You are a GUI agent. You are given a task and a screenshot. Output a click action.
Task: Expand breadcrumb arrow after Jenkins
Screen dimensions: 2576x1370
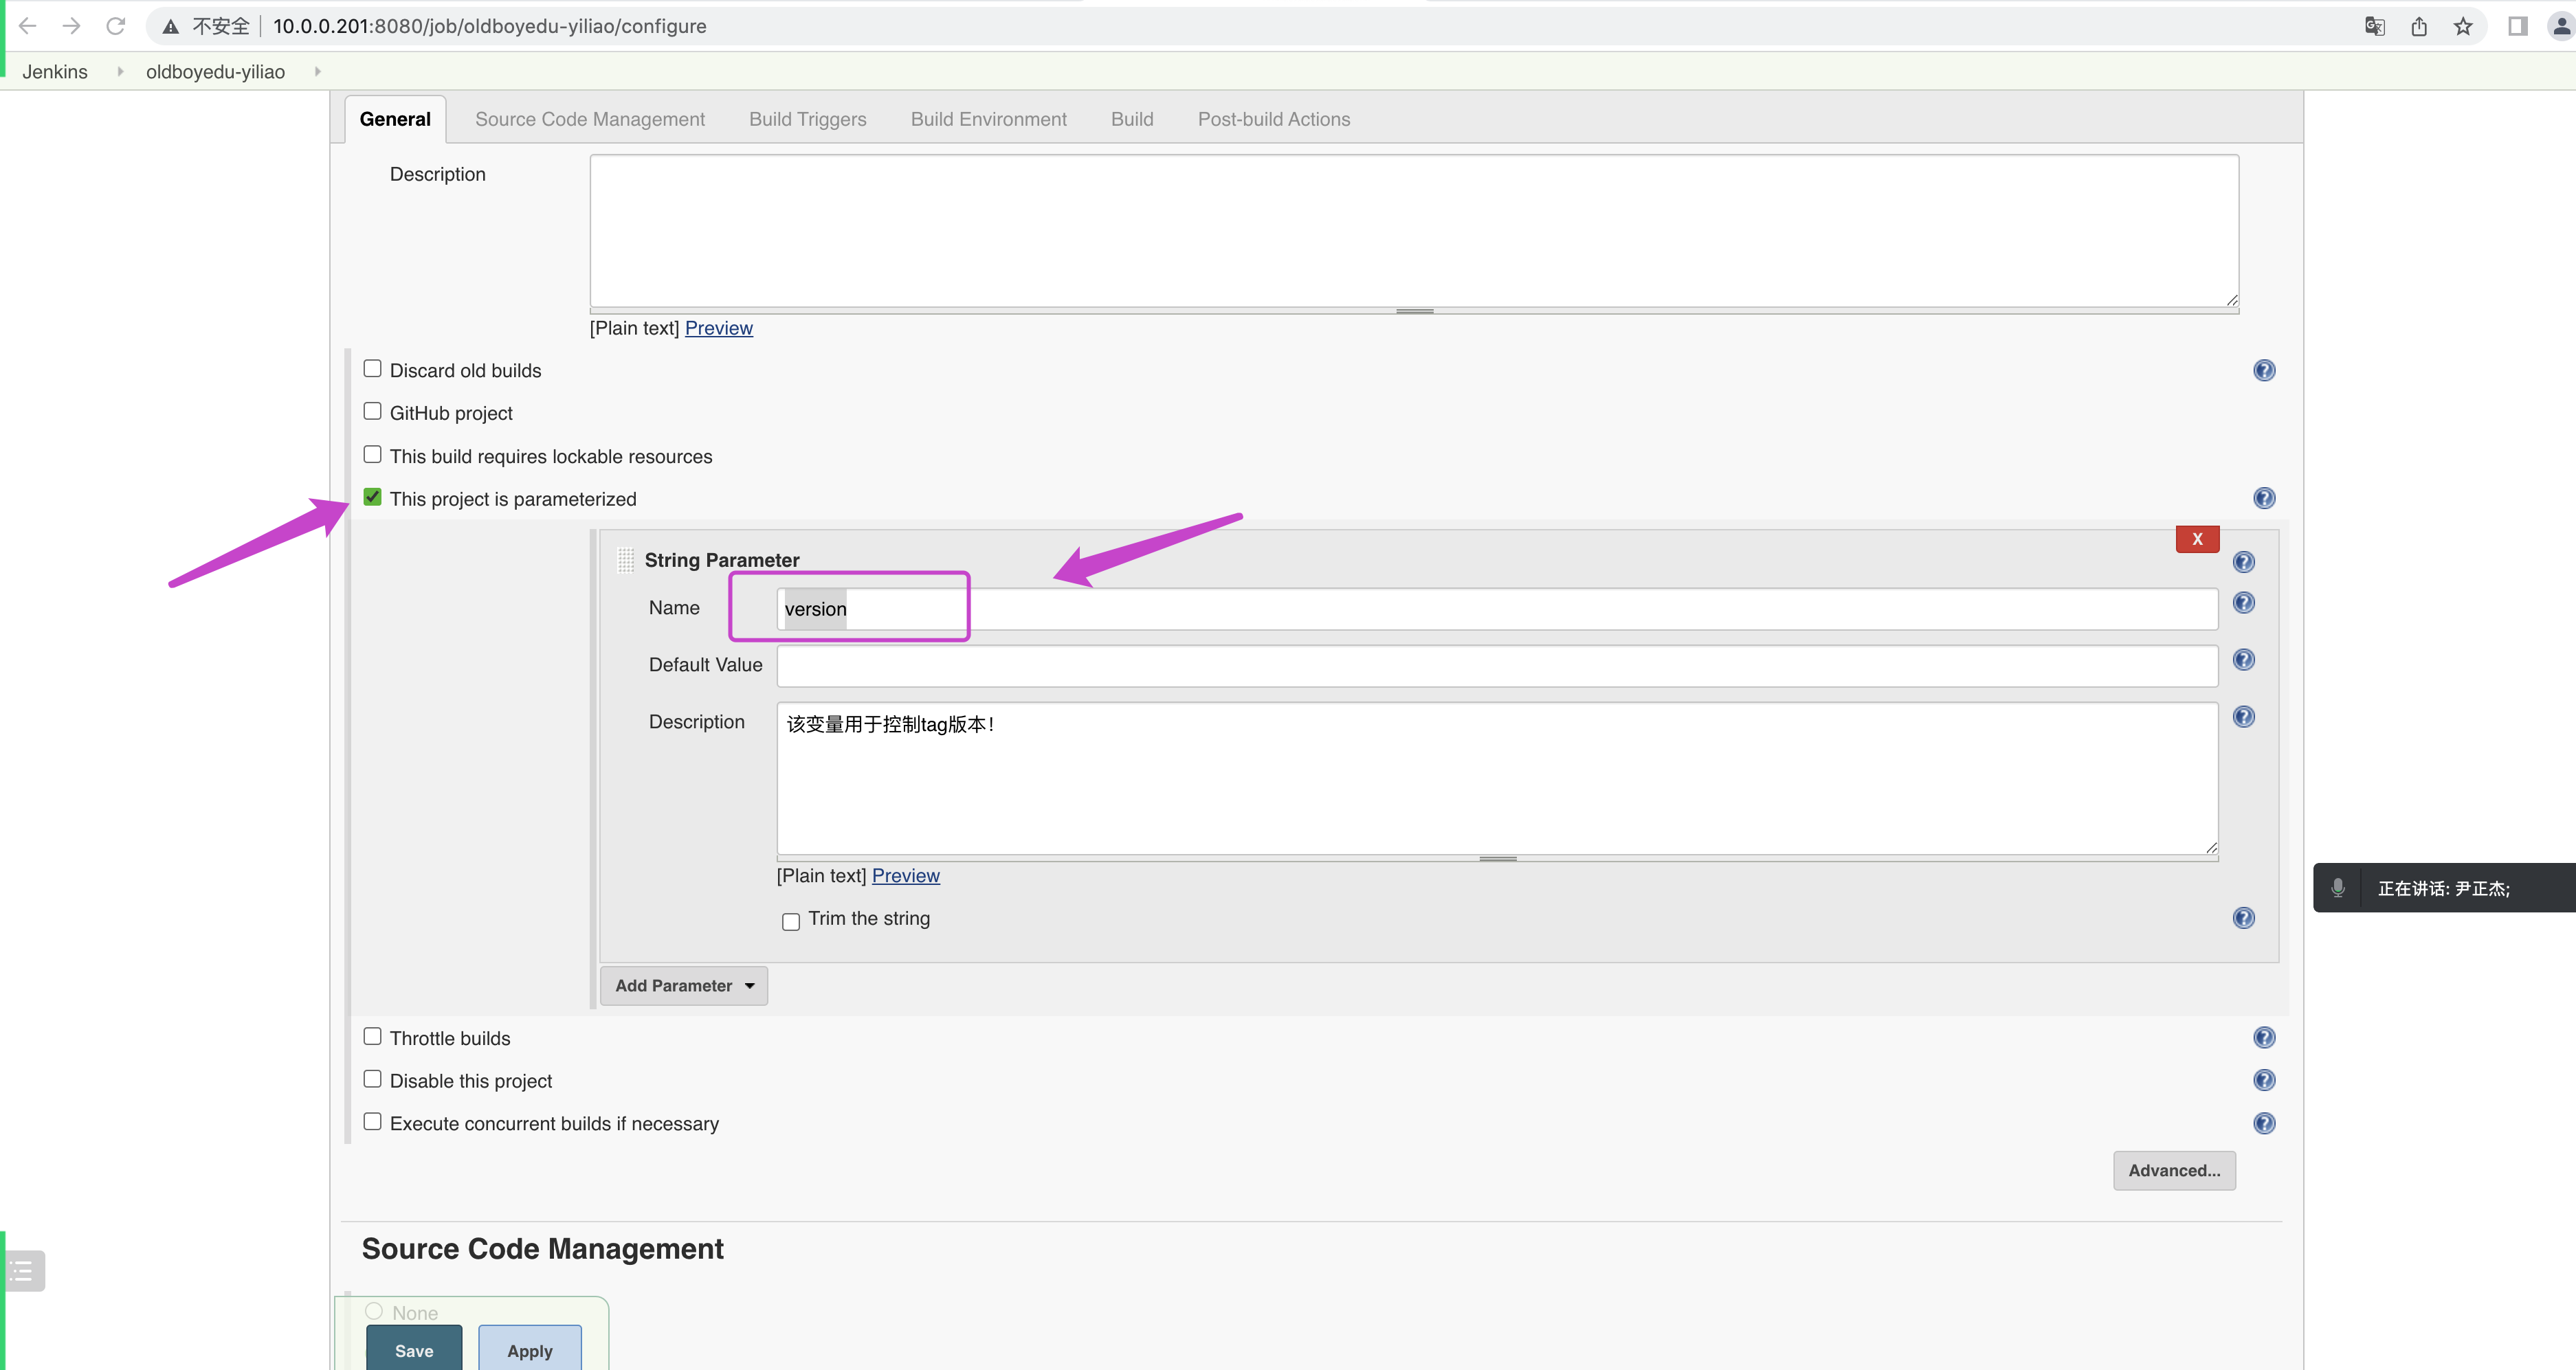(120, 72)
